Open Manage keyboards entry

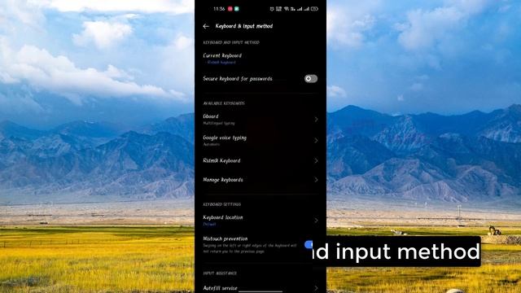(260, 180)
